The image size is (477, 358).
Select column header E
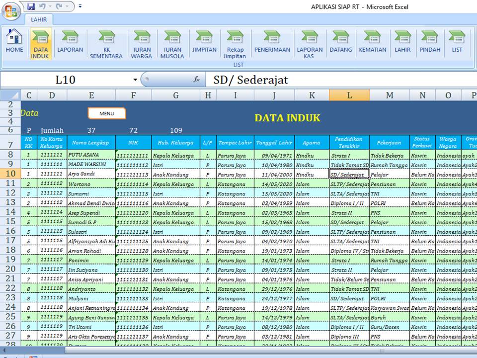pos(91,95)
